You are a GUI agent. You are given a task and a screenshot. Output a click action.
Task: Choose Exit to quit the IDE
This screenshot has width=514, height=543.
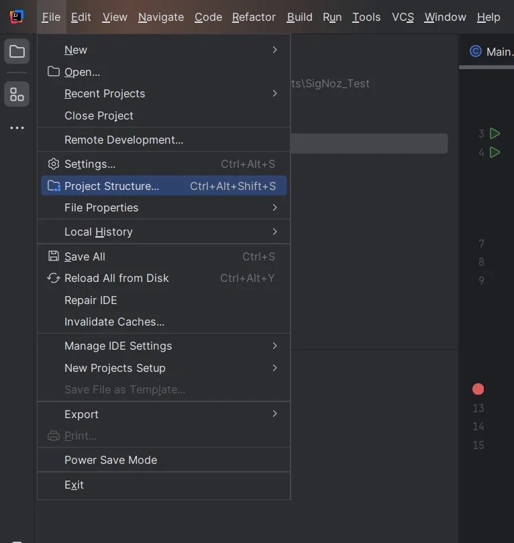(x=164, y=485)
